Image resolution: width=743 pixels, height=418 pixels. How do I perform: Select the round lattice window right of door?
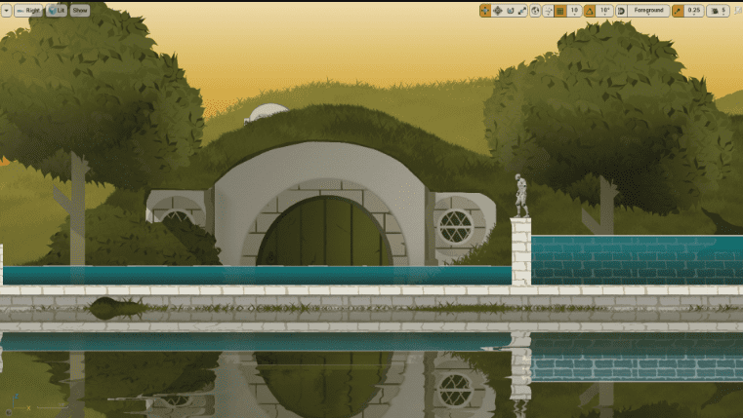pos(455,226)
